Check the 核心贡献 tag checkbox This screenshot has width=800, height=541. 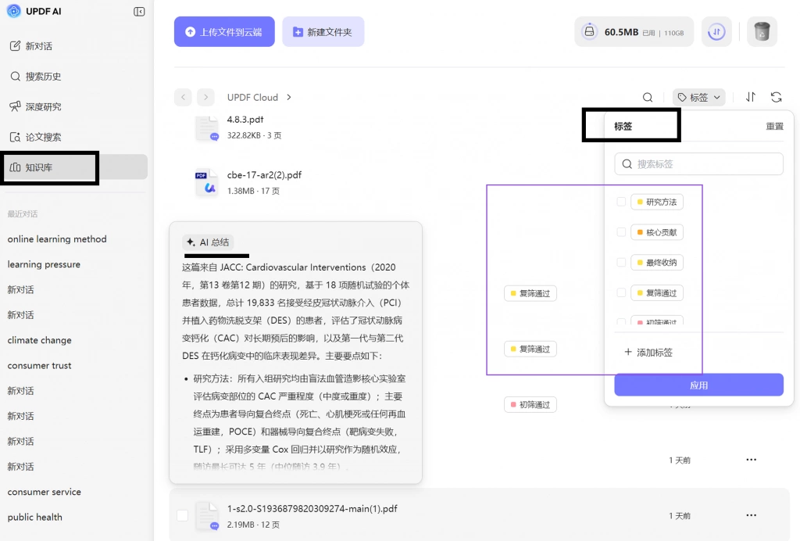[x=621, y=231]
